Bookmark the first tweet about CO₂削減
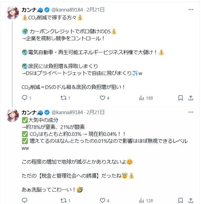The width and height of the screenshot is (201, 204). (180, 98)
